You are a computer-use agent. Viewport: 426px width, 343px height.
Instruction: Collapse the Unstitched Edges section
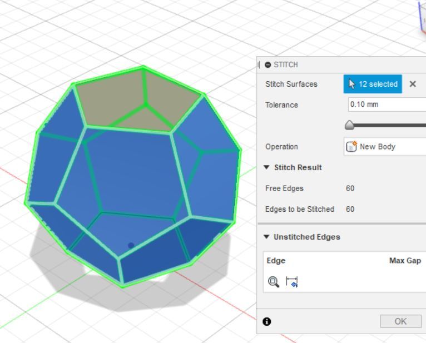pyautogui.click(x=266, y=237)
